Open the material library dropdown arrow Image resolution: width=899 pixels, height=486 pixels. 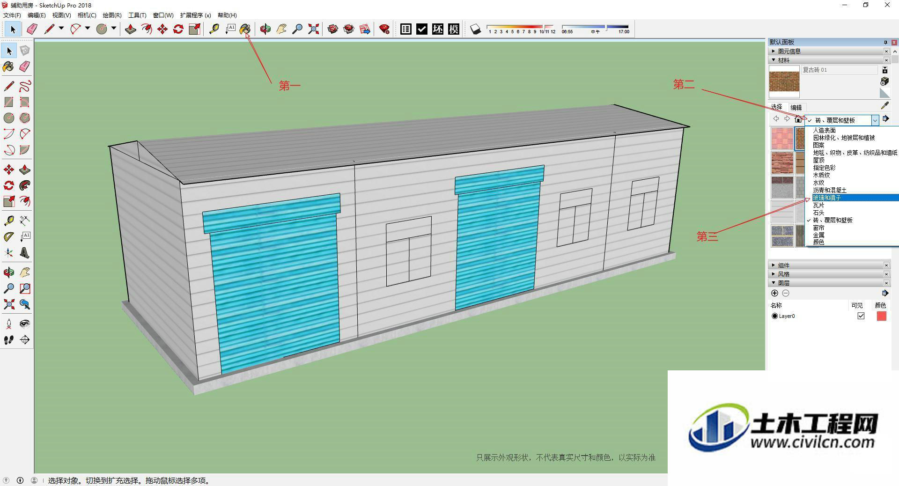click(875, 120)
